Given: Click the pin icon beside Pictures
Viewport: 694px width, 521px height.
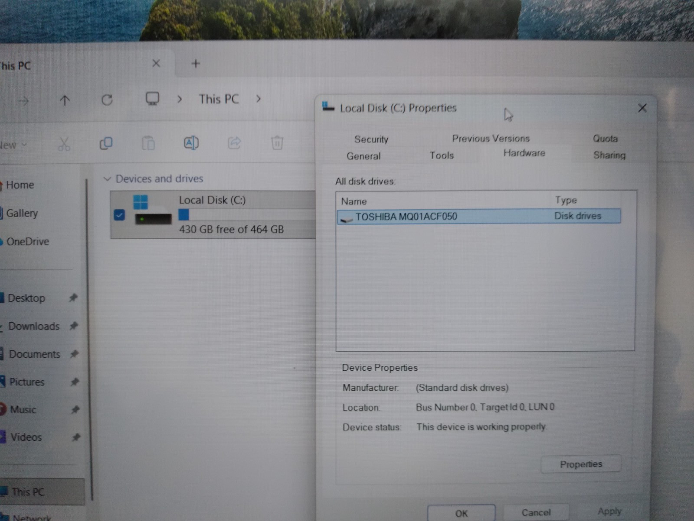Looking at the screenshot, I should [x=75, y=382].
